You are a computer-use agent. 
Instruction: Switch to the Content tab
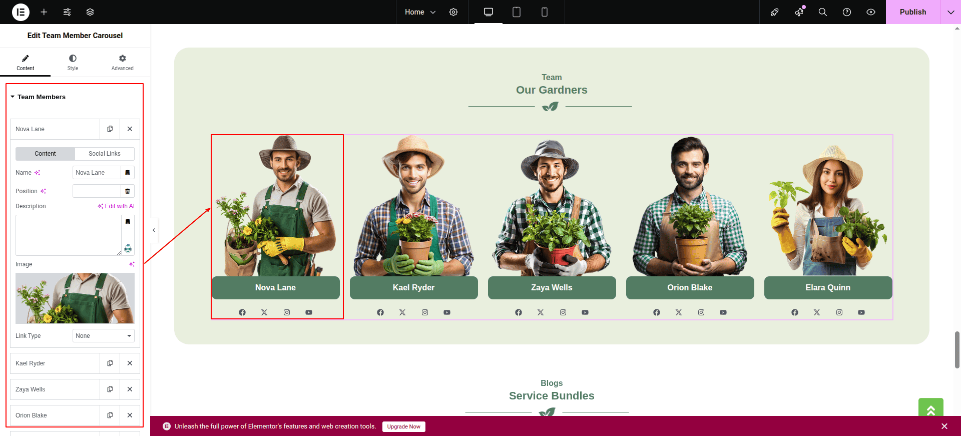tap(25, 63)
